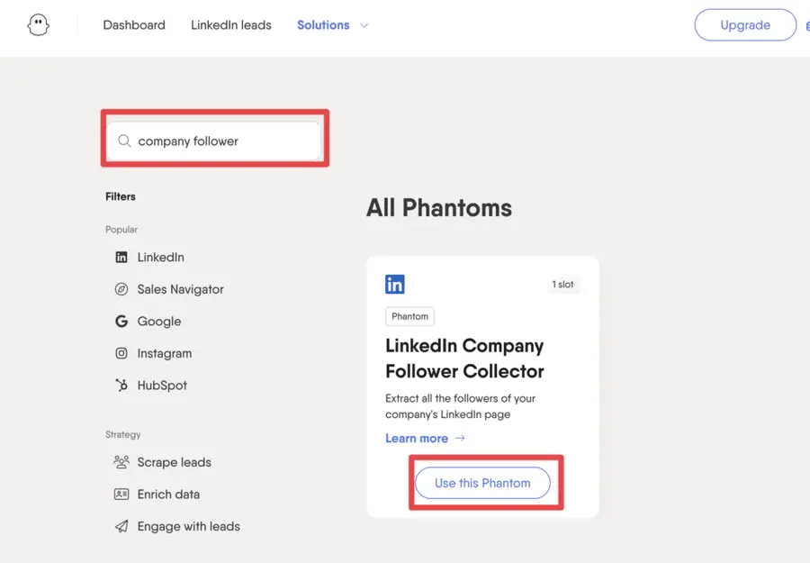Open the LinkedIn leads section

(x=230, y=25)
